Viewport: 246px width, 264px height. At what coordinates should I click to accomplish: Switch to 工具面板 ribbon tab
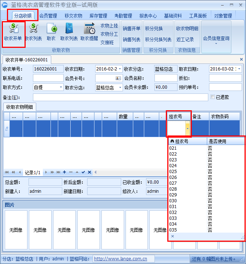pyautogui.click(x=198, y=16)
